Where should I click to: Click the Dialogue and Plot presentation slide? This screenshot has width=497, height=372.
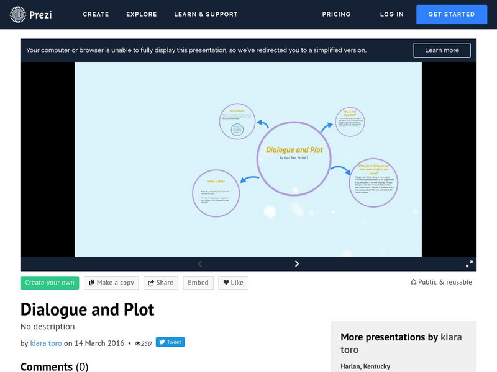(x=248, y=159)
